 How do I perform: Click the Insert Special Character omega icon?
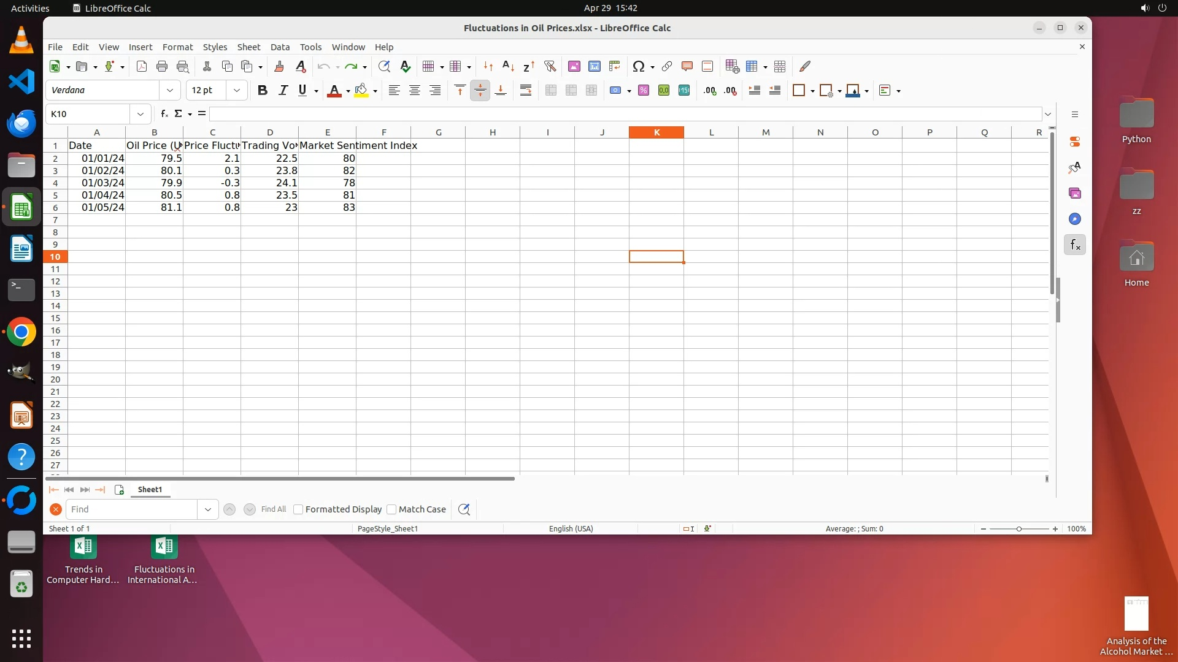click(638, 66)
